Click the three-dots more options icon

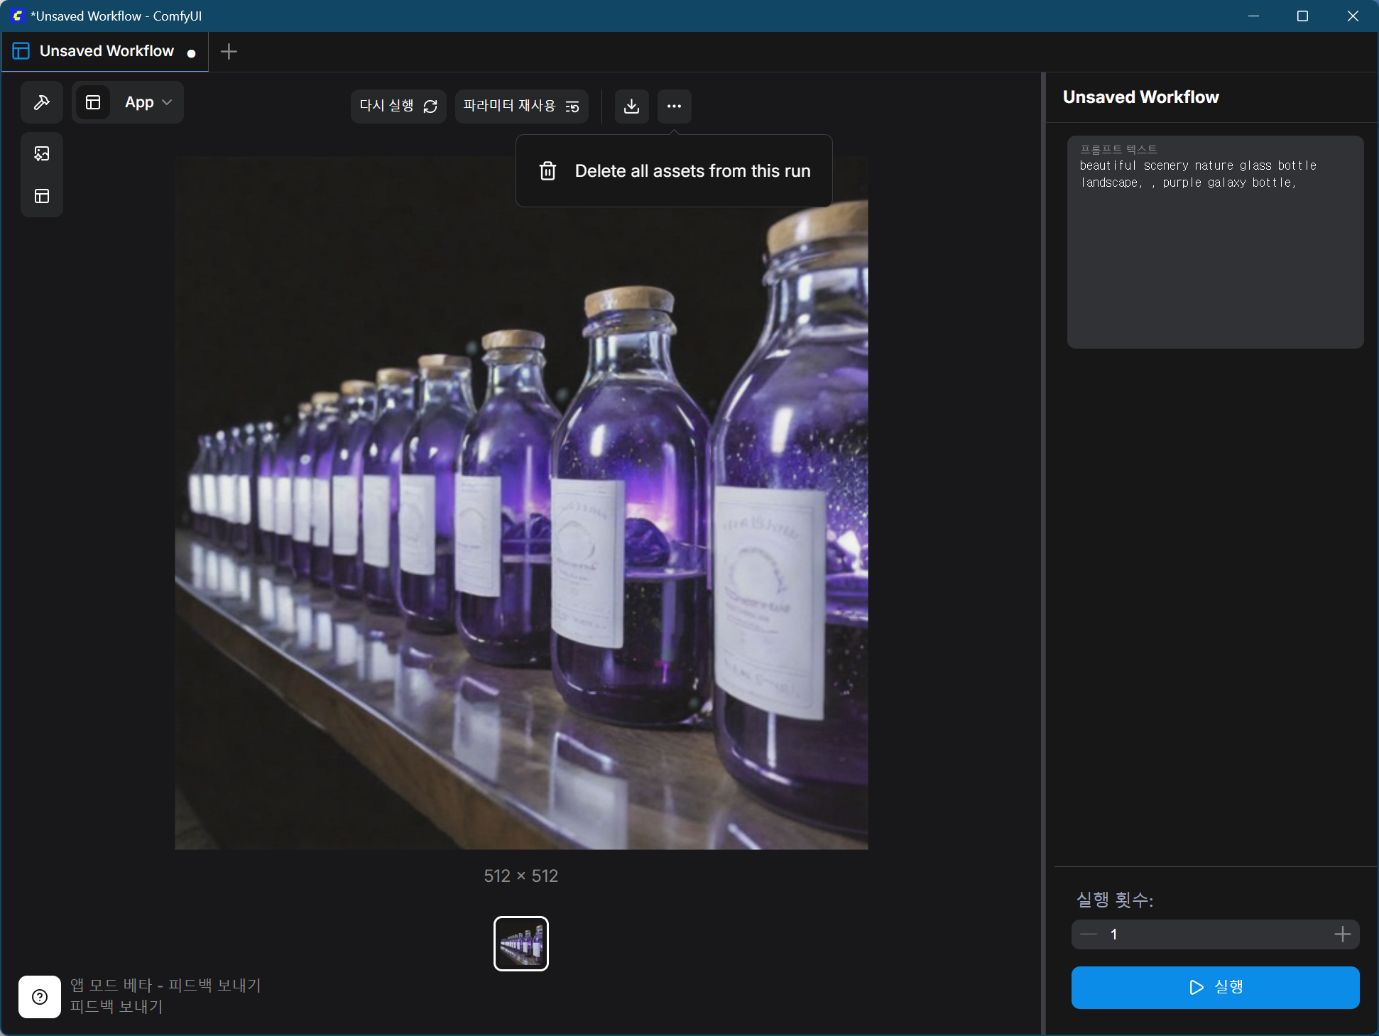674,107
